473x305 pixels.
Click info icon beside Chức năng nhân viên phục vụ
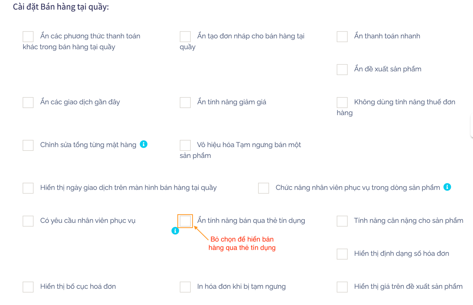(x=447, y=187)
